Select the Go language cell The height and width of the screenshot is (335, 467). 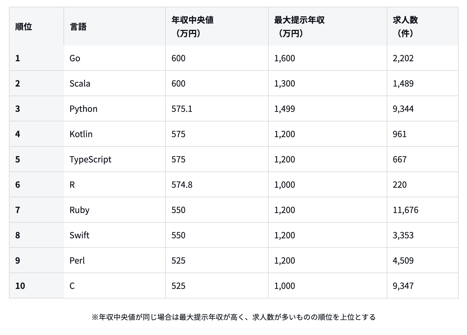tap(75, 58)
